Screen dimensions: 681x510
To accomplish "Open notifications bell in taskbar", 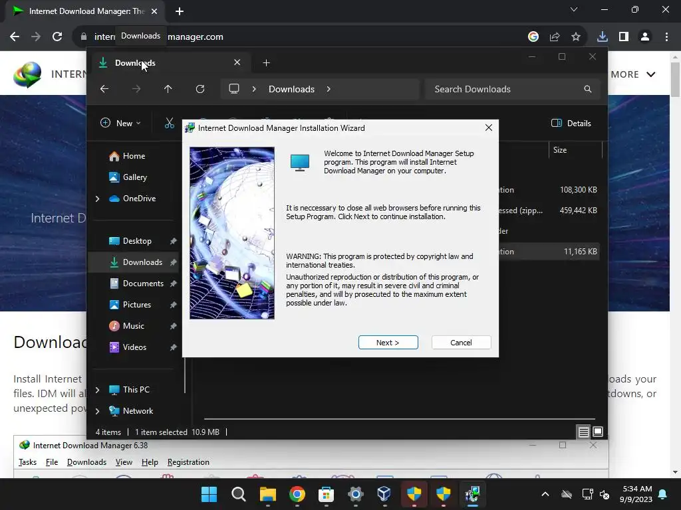I will 663,494.
